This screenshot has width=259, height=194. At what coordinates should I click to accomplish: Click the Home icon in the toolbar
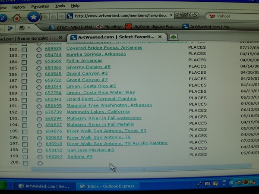coord(17,17)
